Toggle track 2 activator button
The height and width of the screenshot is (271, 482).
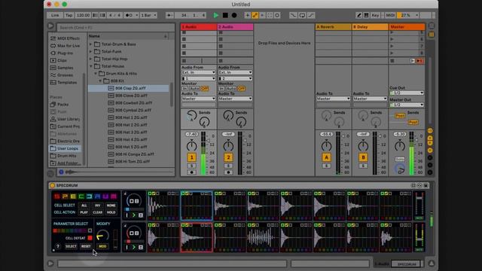click(228, 157)
